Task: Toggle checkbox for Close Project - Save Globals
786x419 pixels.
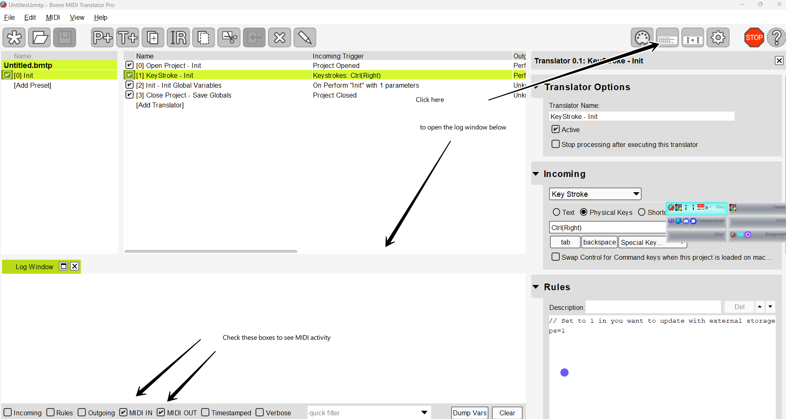Action: coord(129,95)
